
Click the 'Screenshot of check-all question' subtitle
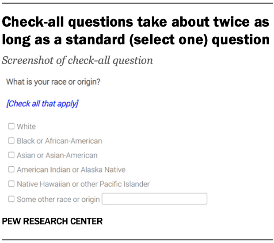pos(77,60)
